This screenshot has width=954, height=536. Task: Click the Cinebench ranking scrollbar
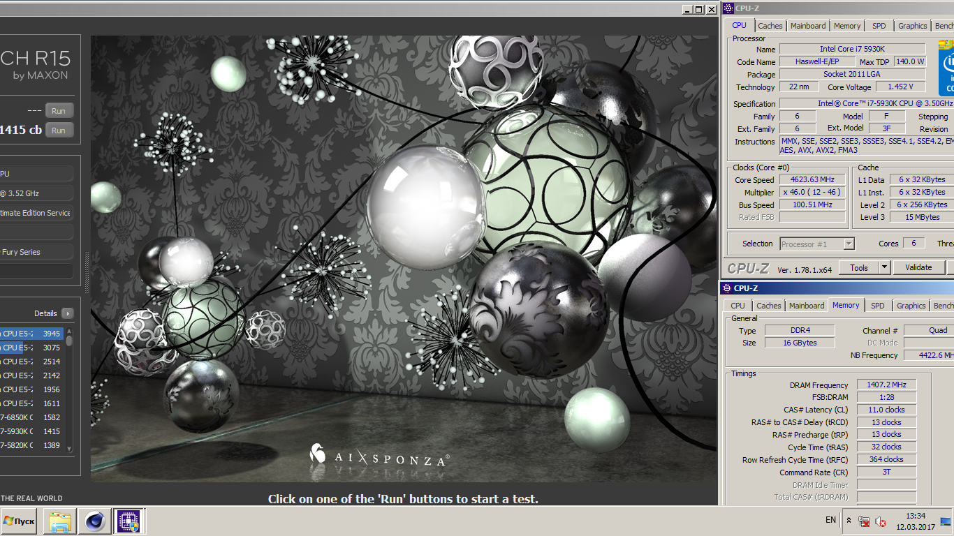click(x=69, y=389)
